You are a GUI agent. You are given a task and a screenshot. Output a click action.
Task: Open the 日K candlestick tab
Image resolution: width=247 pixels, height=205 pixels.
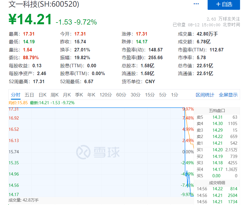pyautogui.click(x=43, y=95)
